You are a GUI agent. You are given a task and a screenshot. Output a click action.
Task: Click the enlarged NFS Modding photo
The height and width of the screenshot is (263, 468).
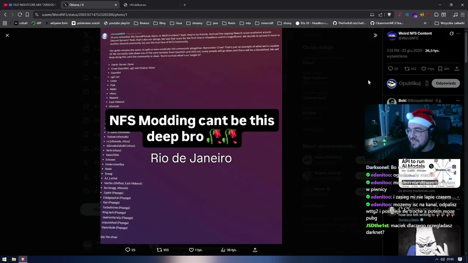click(x=191, y=136)
